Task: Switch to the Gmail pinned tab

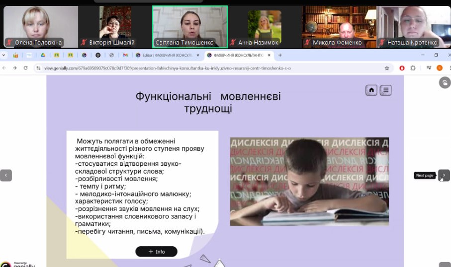Action: tap(125, 55)
